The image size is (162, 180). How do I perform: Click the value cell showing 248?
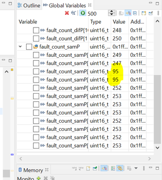coord(120,30)
